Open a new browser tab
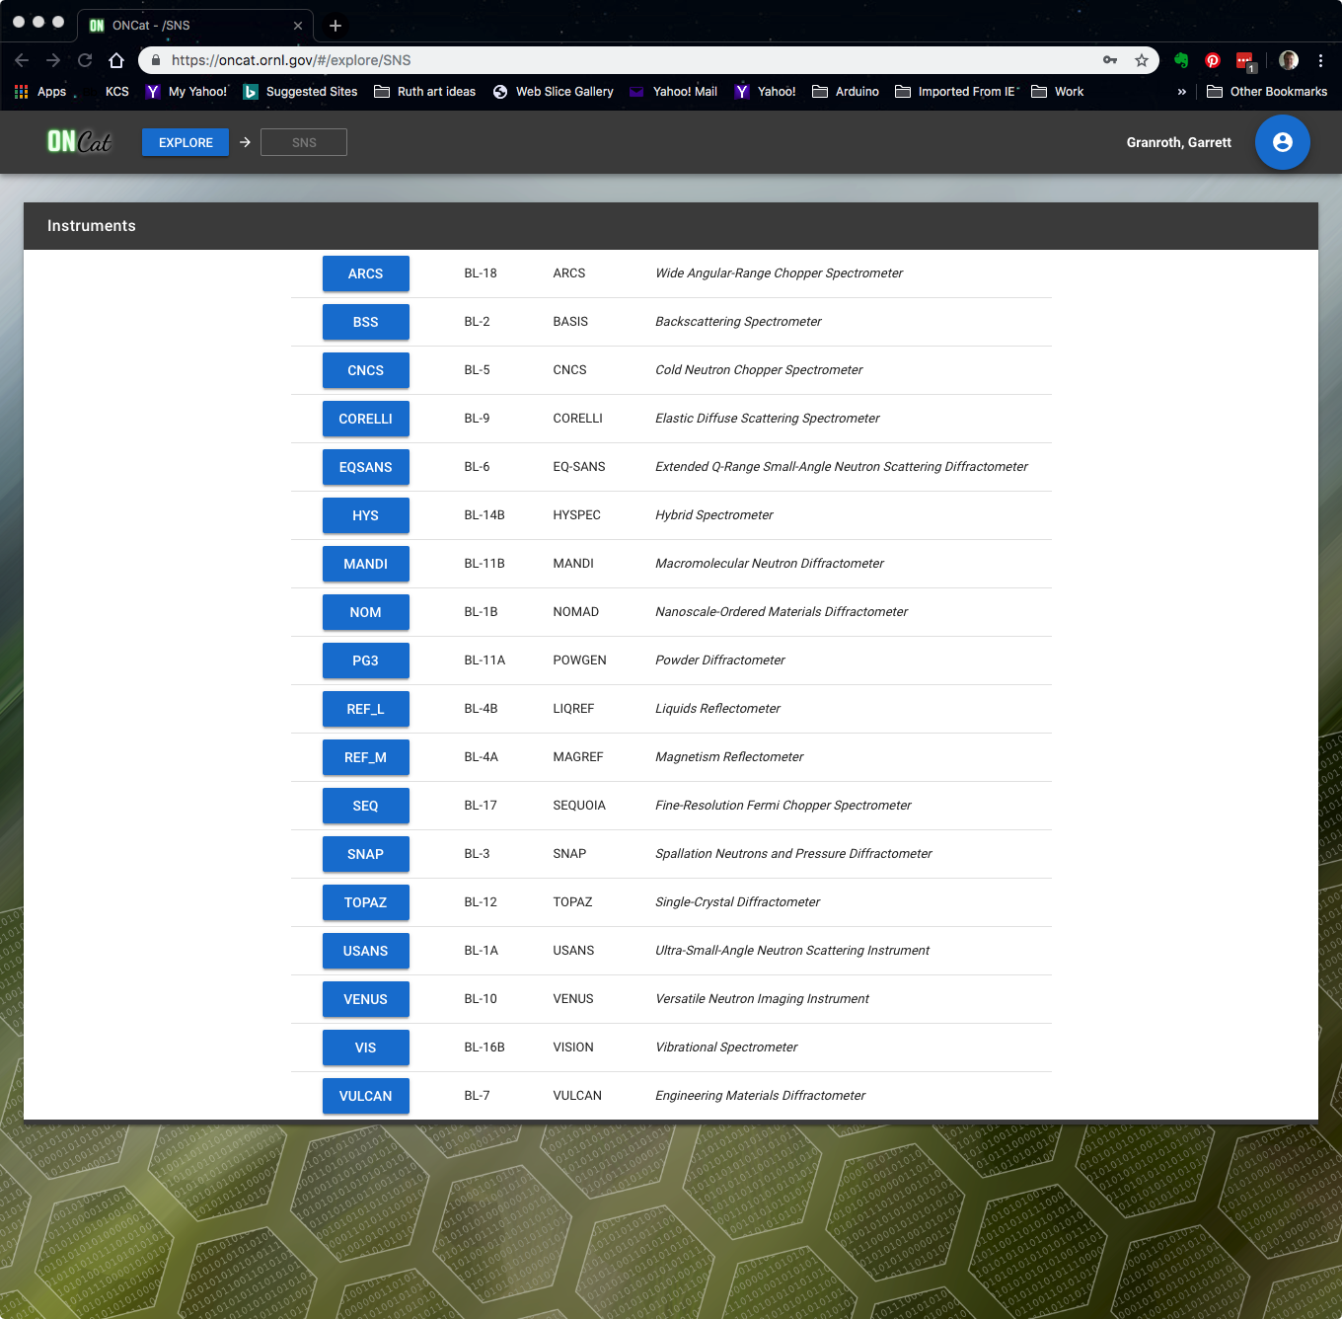This screenshot has height=1319, width=1342. coord(335,26)
